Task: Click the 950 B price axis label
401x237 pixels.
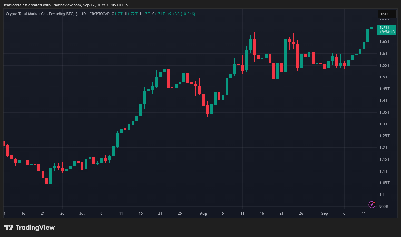Action: coord(384,206)
